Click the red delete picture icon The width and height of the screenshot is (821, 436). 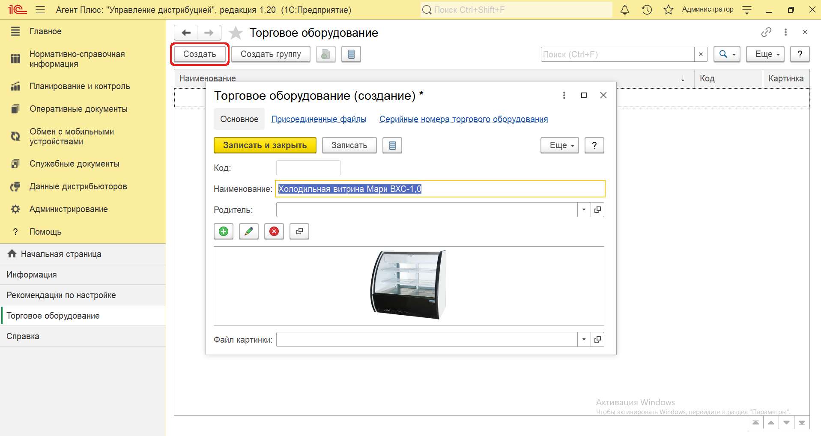(x=274, y=231)
